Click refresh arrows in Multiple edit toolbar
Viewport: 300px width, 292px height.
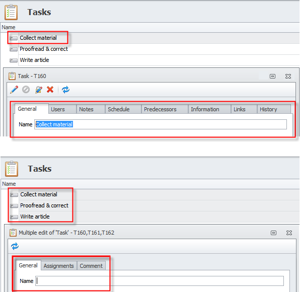click(x=15, y=246)
